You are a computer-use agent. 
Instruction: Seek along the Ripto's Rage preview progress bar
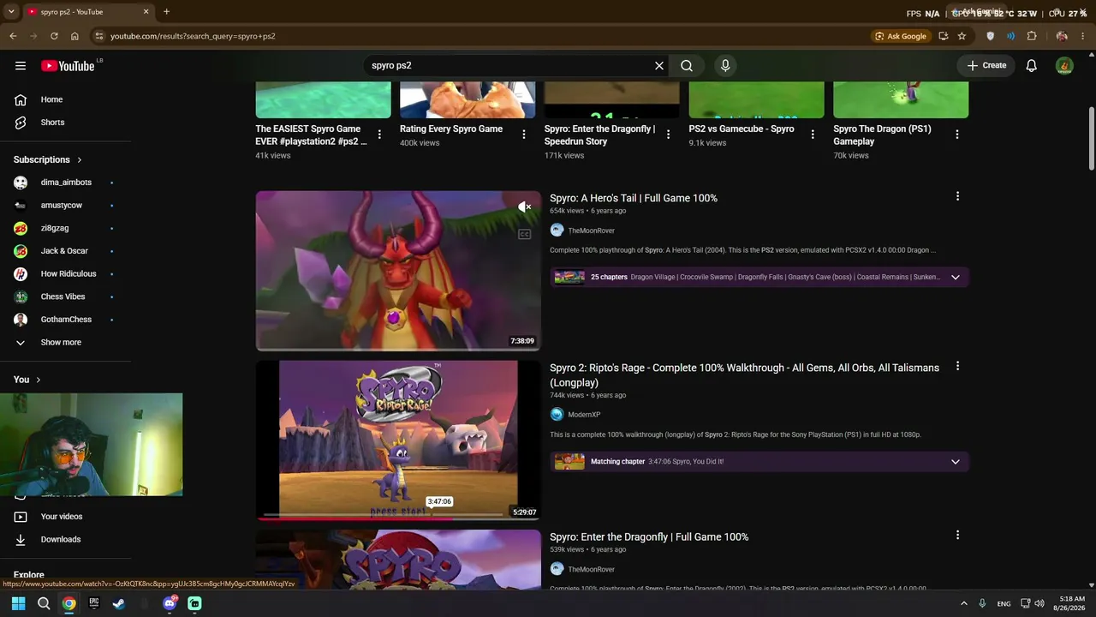pyautogui.click(x=398, y=517)
